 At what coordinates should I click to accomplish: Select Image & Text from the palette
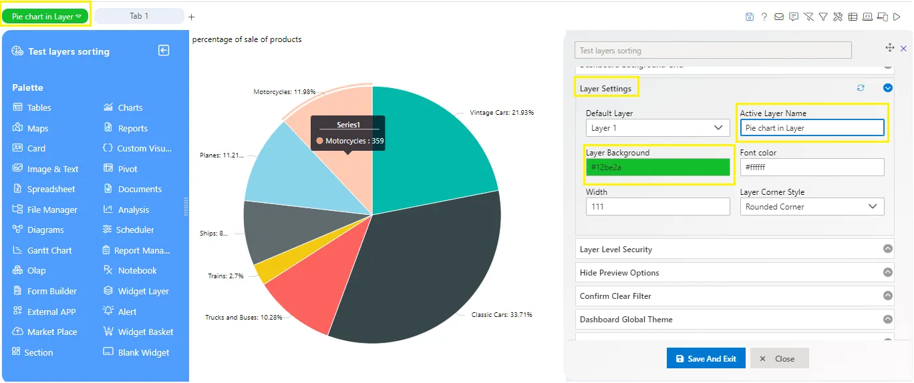pyautogui.click(x=45, y=169)
